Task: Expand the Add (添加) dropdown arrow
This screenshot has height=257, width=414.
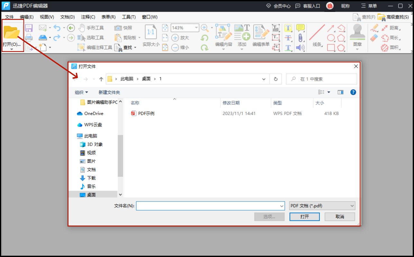Action: pos(242,49)
